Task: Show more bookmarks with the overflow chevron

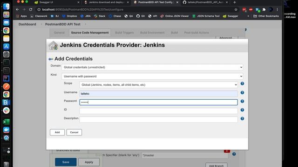Action: tap(248, 16)
